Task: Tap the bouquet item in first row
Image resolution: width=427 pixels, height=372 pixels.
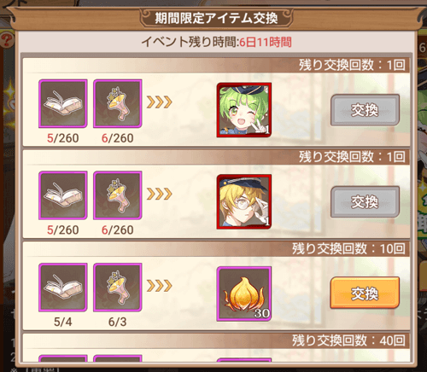Action: [118, 103]
